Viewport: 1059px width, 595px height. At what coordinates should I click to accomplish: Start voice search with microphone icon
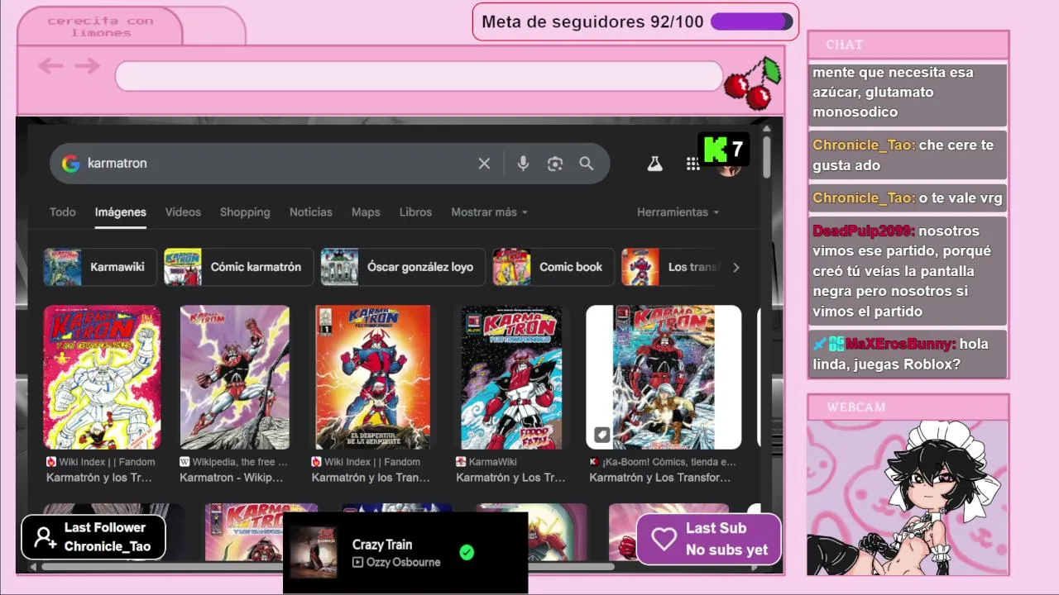click(x=523, y=164)
